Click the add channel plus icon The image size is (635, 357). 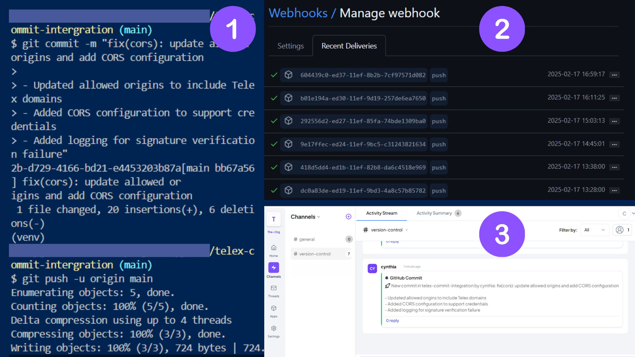pyautogui.click(x=348, y=217)
